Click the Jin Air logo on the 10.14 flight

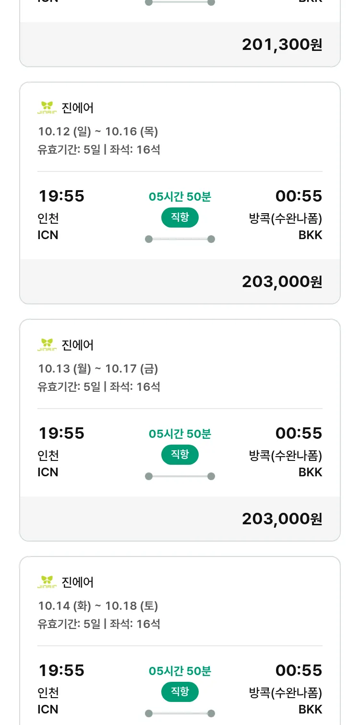pos(47,582)
